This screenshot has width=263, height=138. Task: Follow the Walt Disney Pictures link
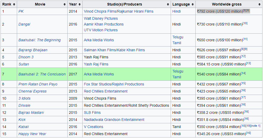[x=101, y=18]
